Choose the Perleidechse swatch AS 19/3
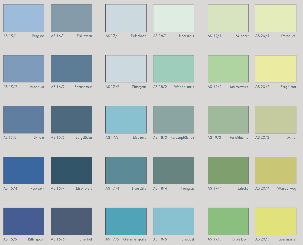The width and height of the screenshot is (303, 245). tap(228, 120)
